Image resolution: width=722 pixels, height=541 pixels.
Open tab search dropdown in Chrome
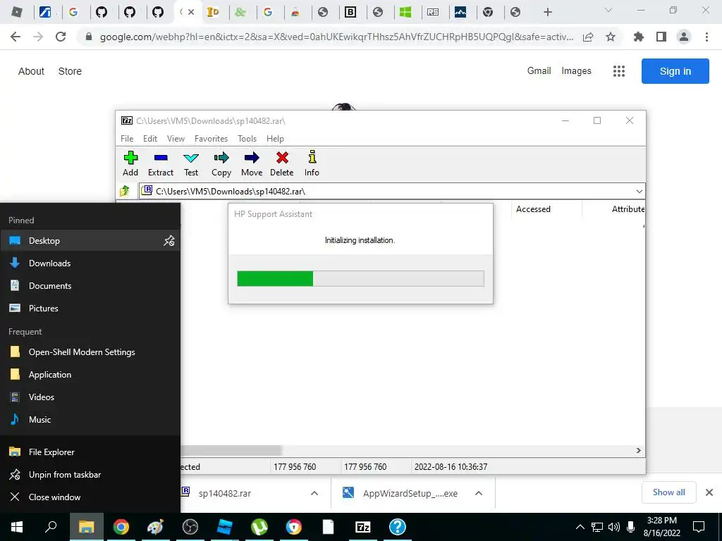(x=608, y=10)
